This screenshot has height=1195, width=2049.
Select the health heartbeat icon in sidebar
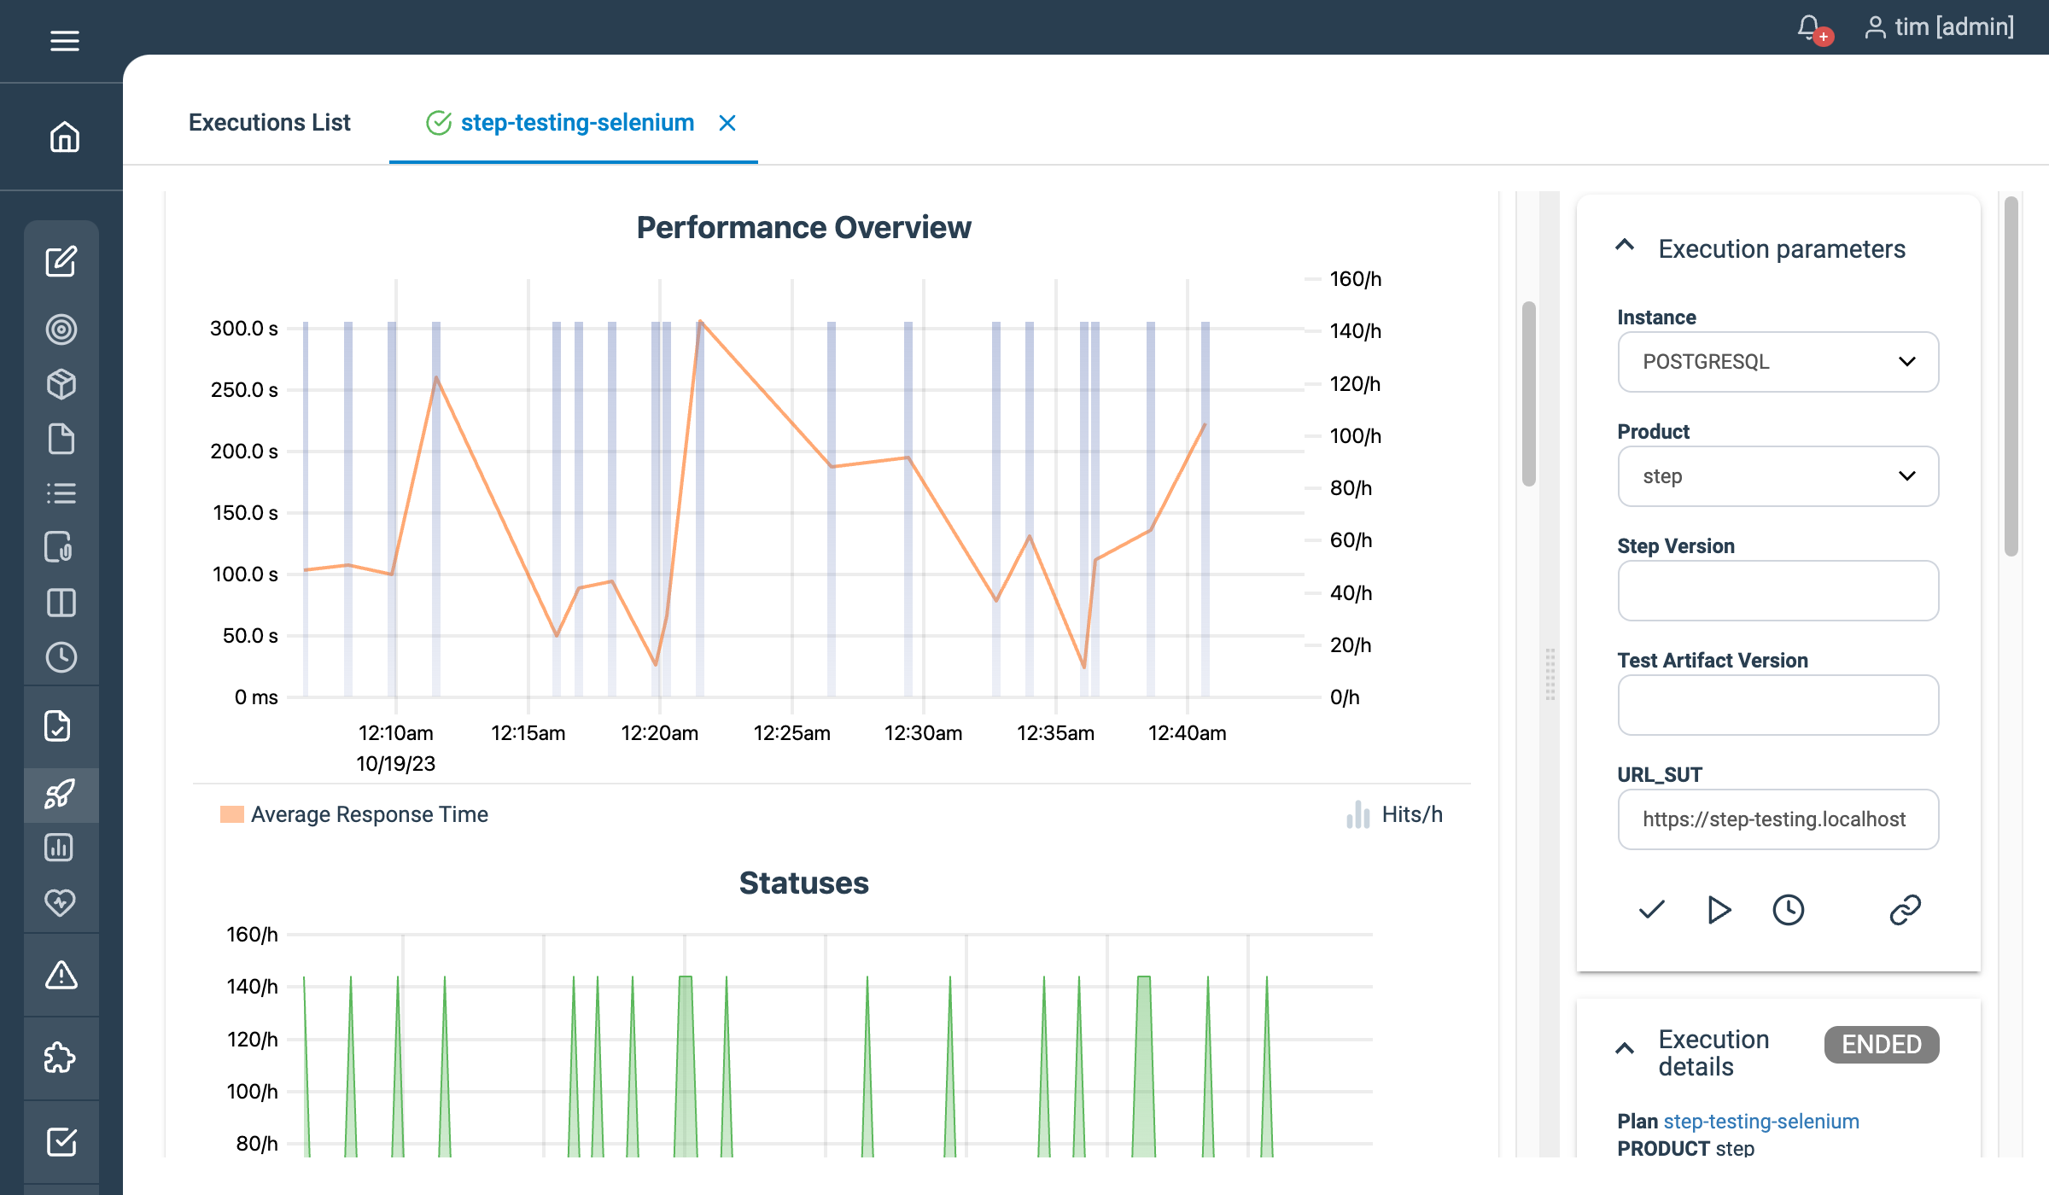click(61, 902)
